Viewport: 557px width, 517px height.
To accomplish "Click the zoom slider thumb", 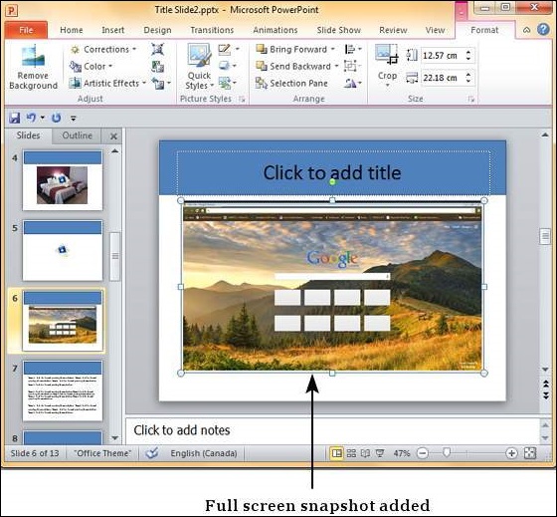I will point(447,452).
